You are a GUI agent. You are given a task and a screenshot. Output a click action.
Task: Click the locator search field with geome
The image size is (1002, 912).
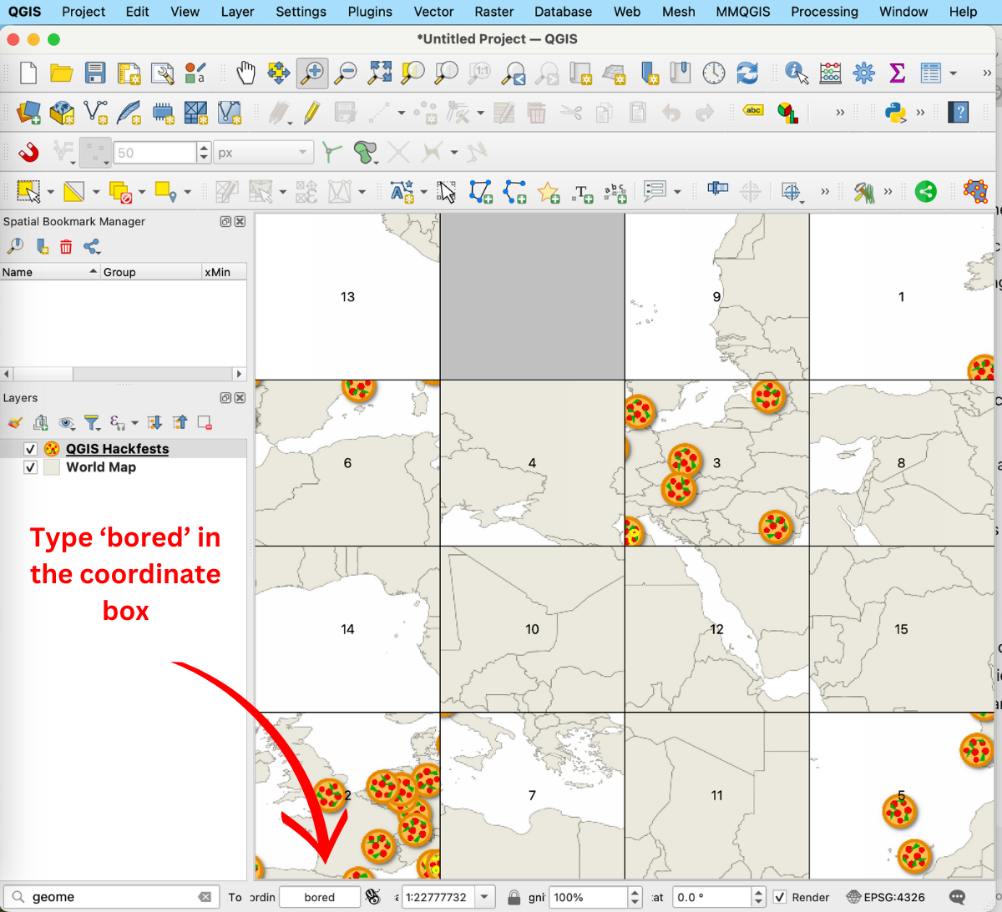point(112,897)
